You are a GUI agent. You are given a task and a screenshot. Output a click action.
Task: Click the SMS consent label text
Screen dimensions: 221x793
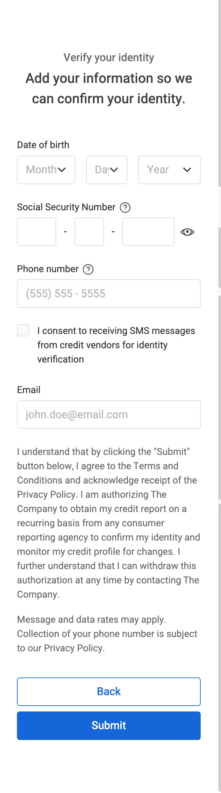point(116,345)
